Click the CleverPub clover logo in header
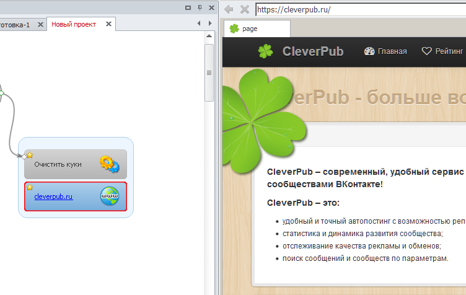 click(265, 51)
